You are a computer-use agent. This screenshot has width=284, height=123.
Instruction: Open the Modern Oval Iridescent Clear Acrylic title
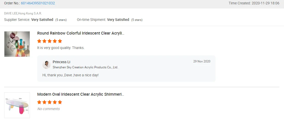(x=81, y=94)
